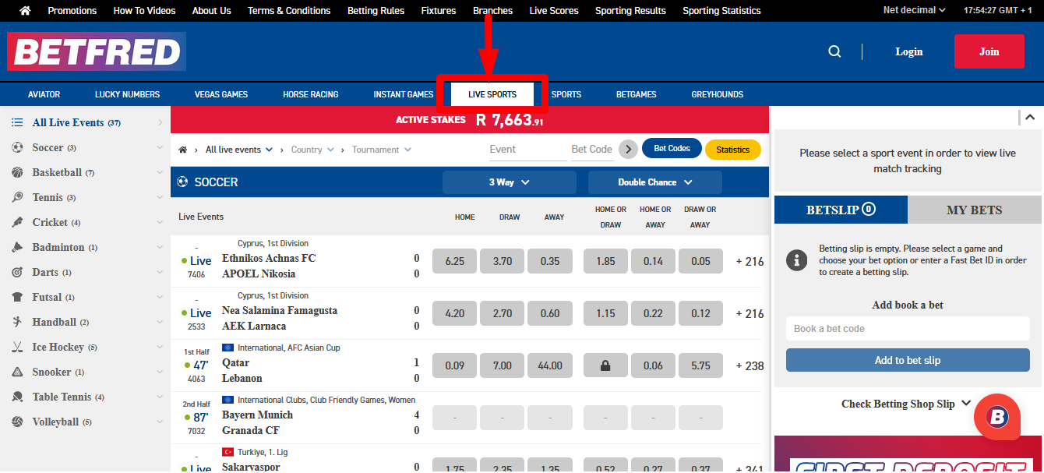Viewport: 1044px width, 473px height.
Task: Focus the Bet Code field
Action: coord(592,150)
